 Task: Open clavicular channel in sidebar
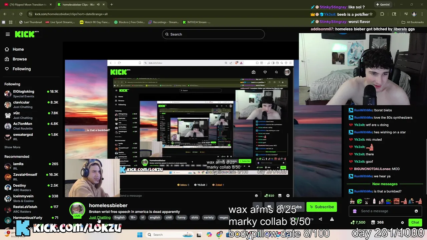[x=31, y=104]
